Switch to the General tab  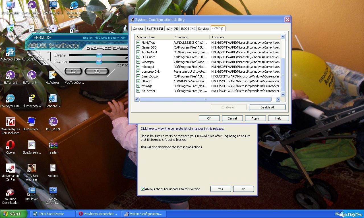pyautogui.click(x=138, y=29)
